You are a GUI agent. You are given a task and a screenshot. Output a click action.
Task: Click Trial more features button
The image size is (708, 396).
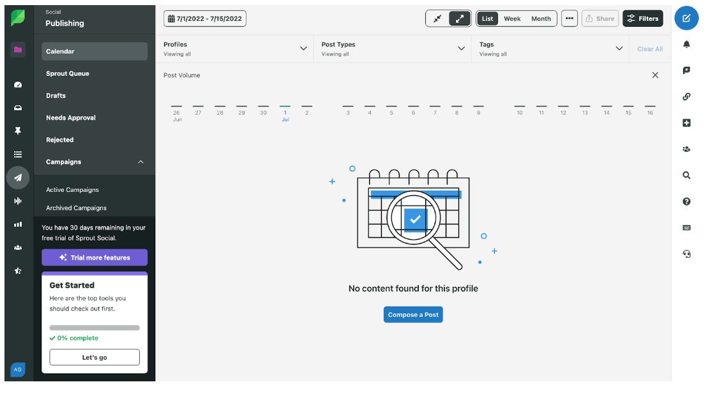coord(94,258)
